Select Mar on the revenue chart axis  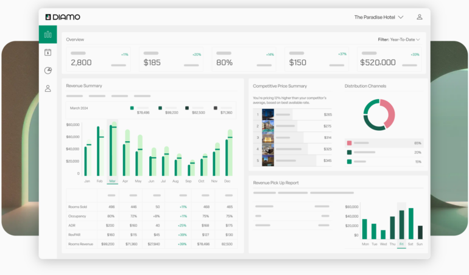pos(112,181)
